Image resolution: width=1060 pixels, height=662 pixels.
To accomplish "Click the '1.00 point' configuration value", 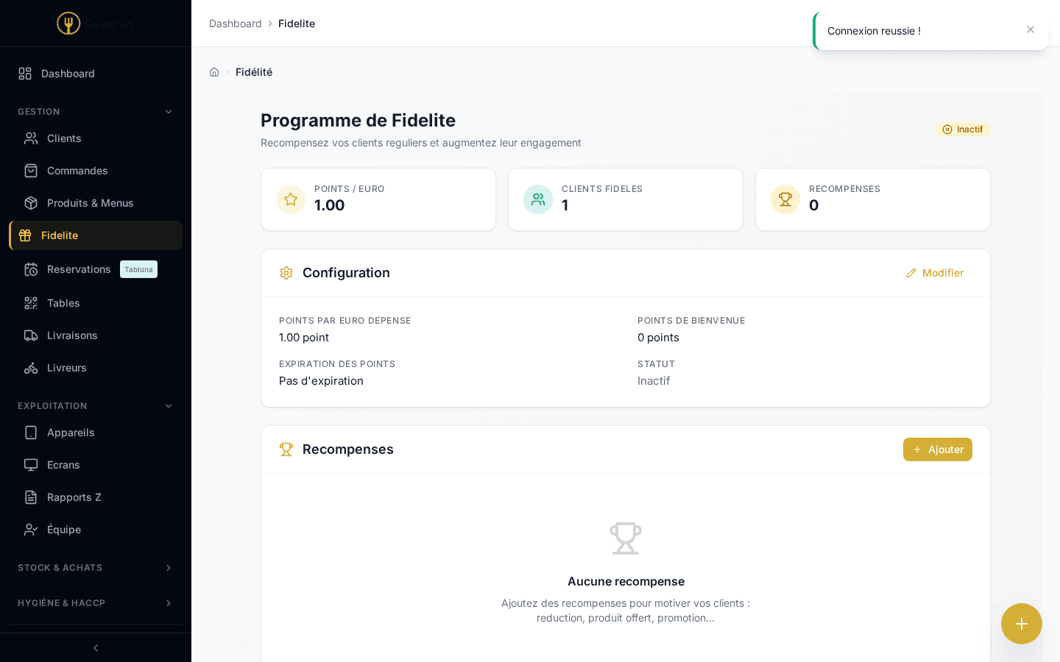I will click(304, 338).
